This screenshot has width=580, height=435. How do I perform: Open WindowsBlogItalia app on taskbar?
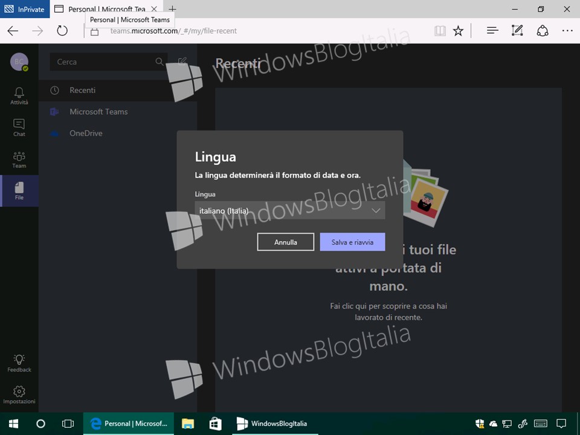(275, 424)
